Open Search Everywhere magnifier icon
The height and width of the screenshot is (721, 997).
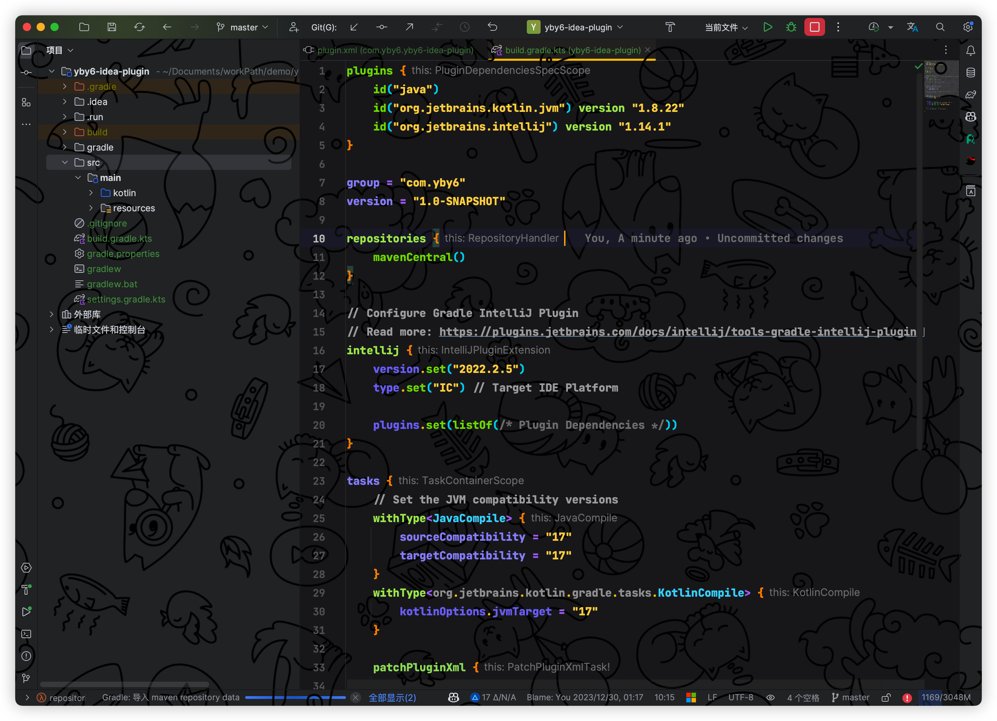click(940, 27)
